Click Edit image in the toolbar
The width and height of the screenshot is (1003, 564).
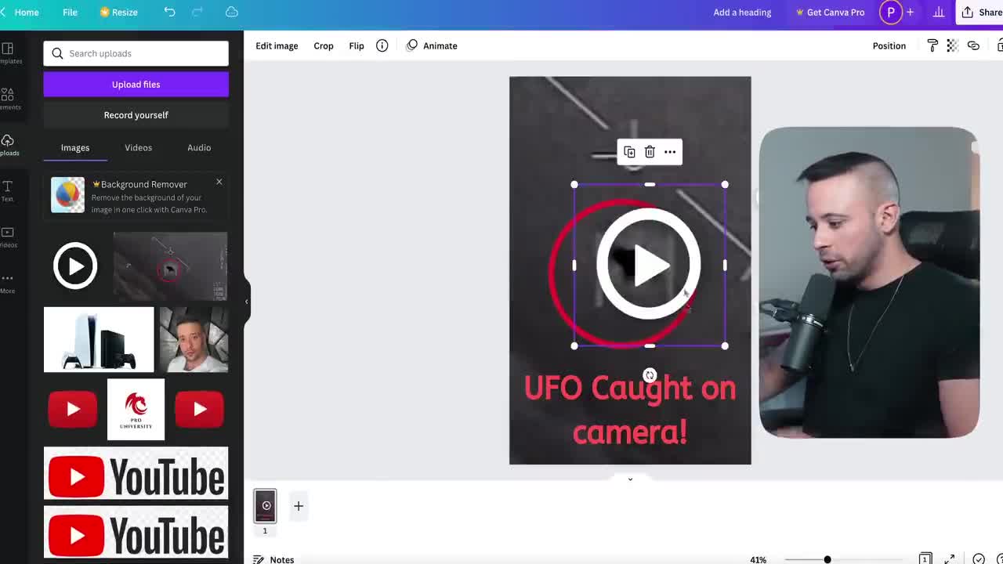[277, 45]
